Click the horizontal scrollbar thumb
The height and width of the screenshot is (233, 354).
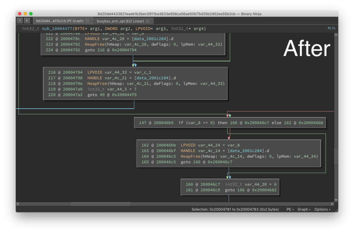pos(100,204)
